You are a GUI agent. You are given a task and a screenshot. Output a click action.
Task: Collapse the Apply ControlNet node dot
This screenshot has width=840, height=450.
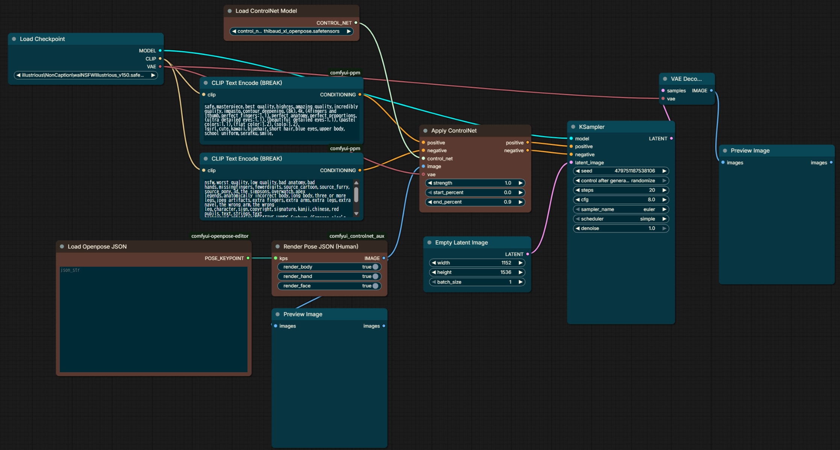tap(425, 131)
